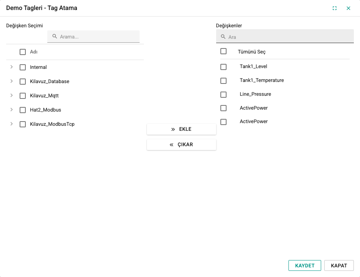
Task: Check the Kilavuz_ModbusTcp checkbox
Action: click(x=23, y=124)
